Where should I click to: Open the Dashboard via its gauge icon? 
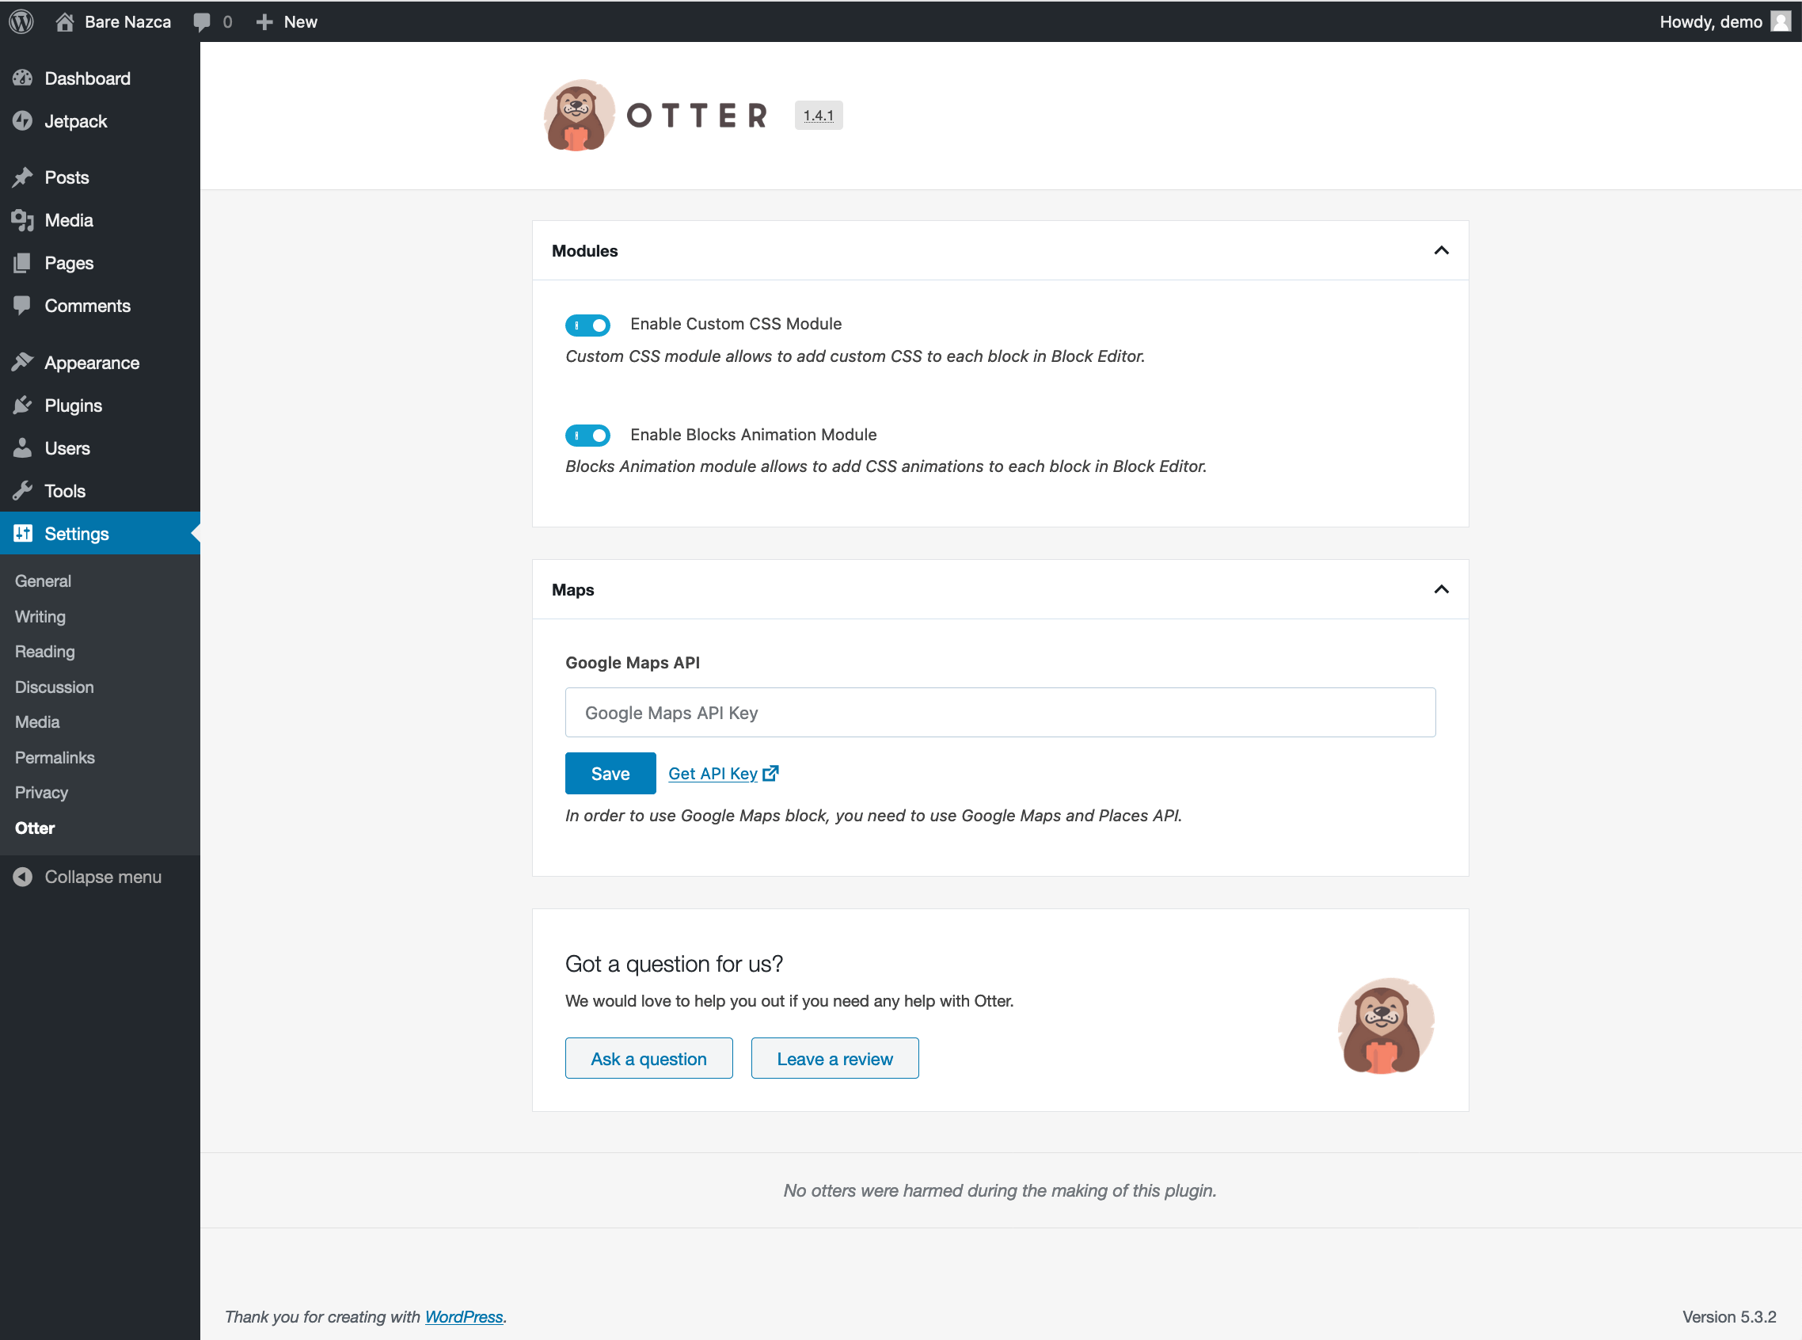tap(24, 78)
